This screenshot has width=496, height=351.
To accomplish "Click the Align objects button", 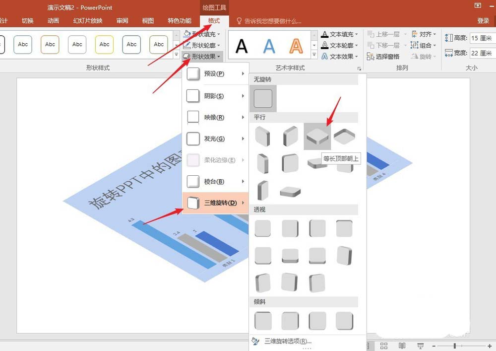I will tap(424, 34).
